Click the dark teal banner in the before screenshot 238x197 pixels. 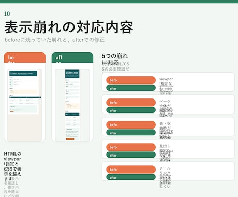coord(23,73)
